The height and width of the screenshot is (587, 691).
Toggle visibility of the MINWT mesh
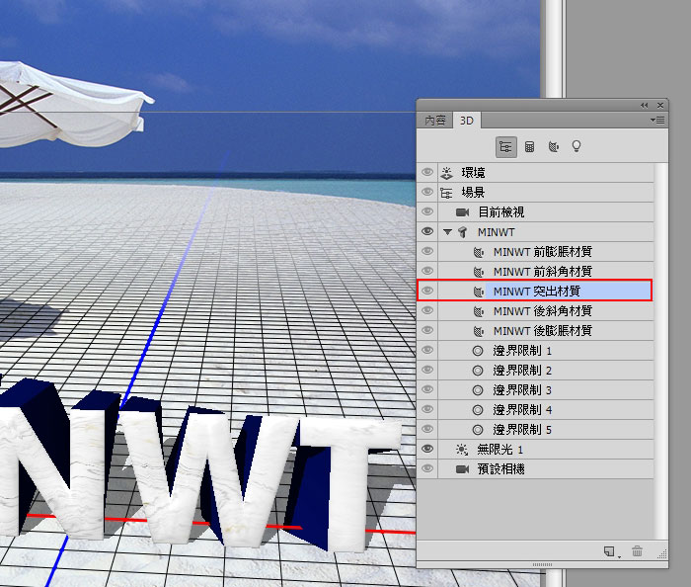coord(427,231)
